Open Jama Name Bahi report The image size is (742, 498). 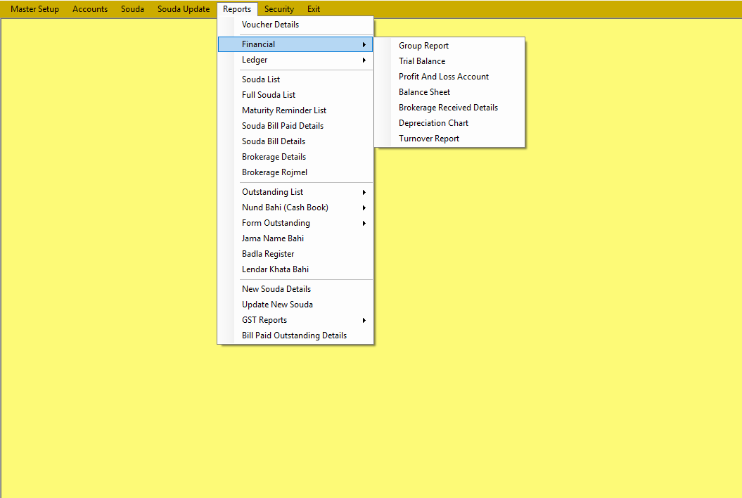[295, 238]
